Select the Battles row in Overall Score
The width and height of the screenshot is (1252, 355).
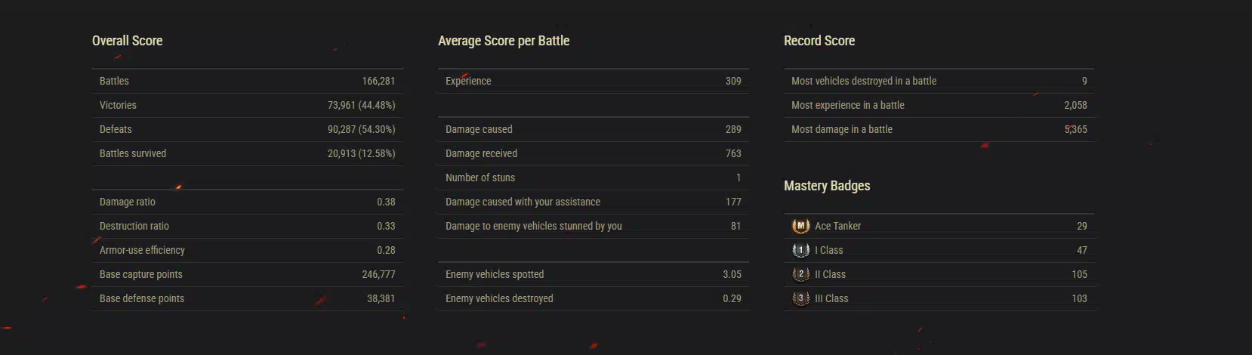[248, 81]
